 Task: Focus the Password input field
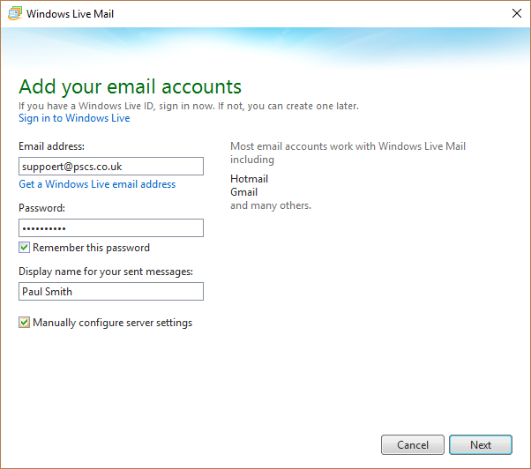pyautogui.click(x=111, y=227)
